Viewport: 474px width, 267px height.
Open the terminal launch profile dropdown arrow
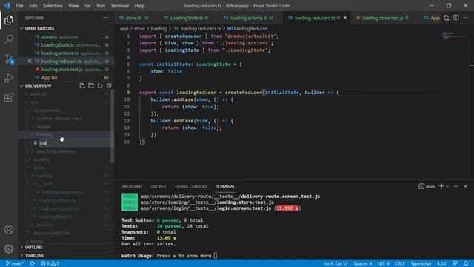tap(447, 186)
